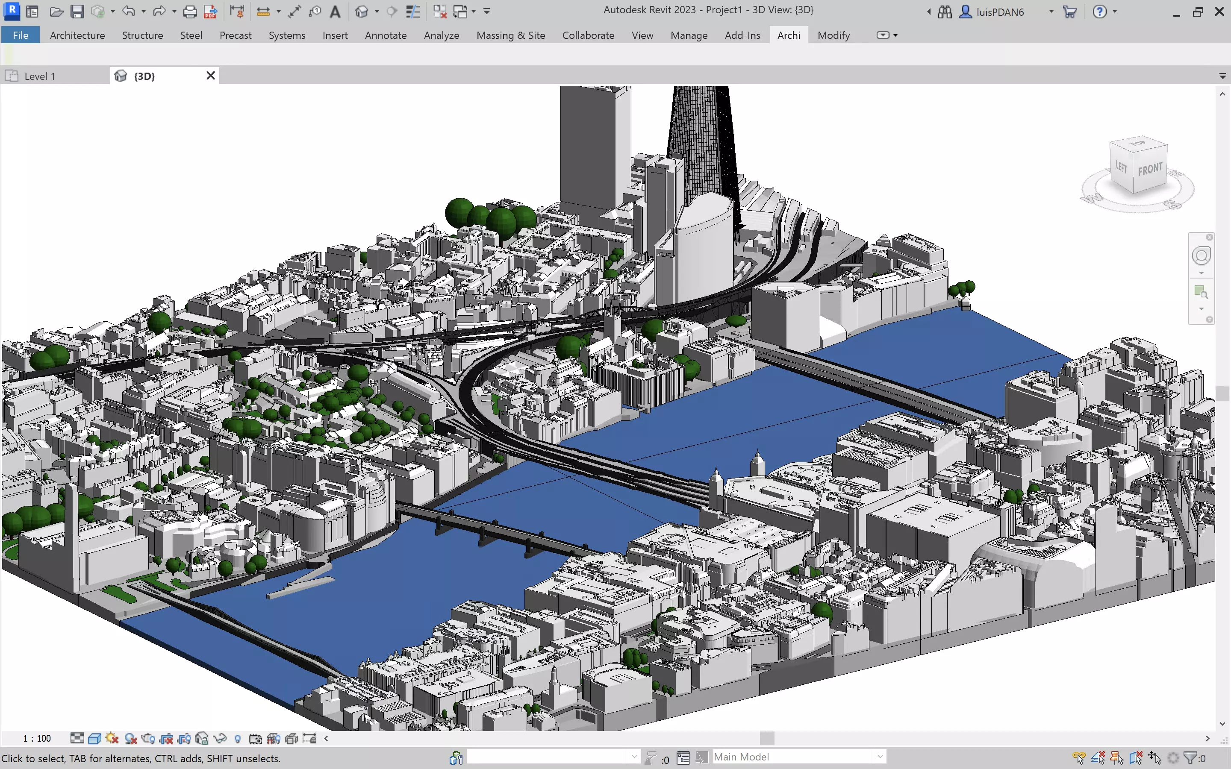Select the Measure tool in Quick Access Toolbar
The width and height of the screenshot is (1231, 769).
pos(263,11)
